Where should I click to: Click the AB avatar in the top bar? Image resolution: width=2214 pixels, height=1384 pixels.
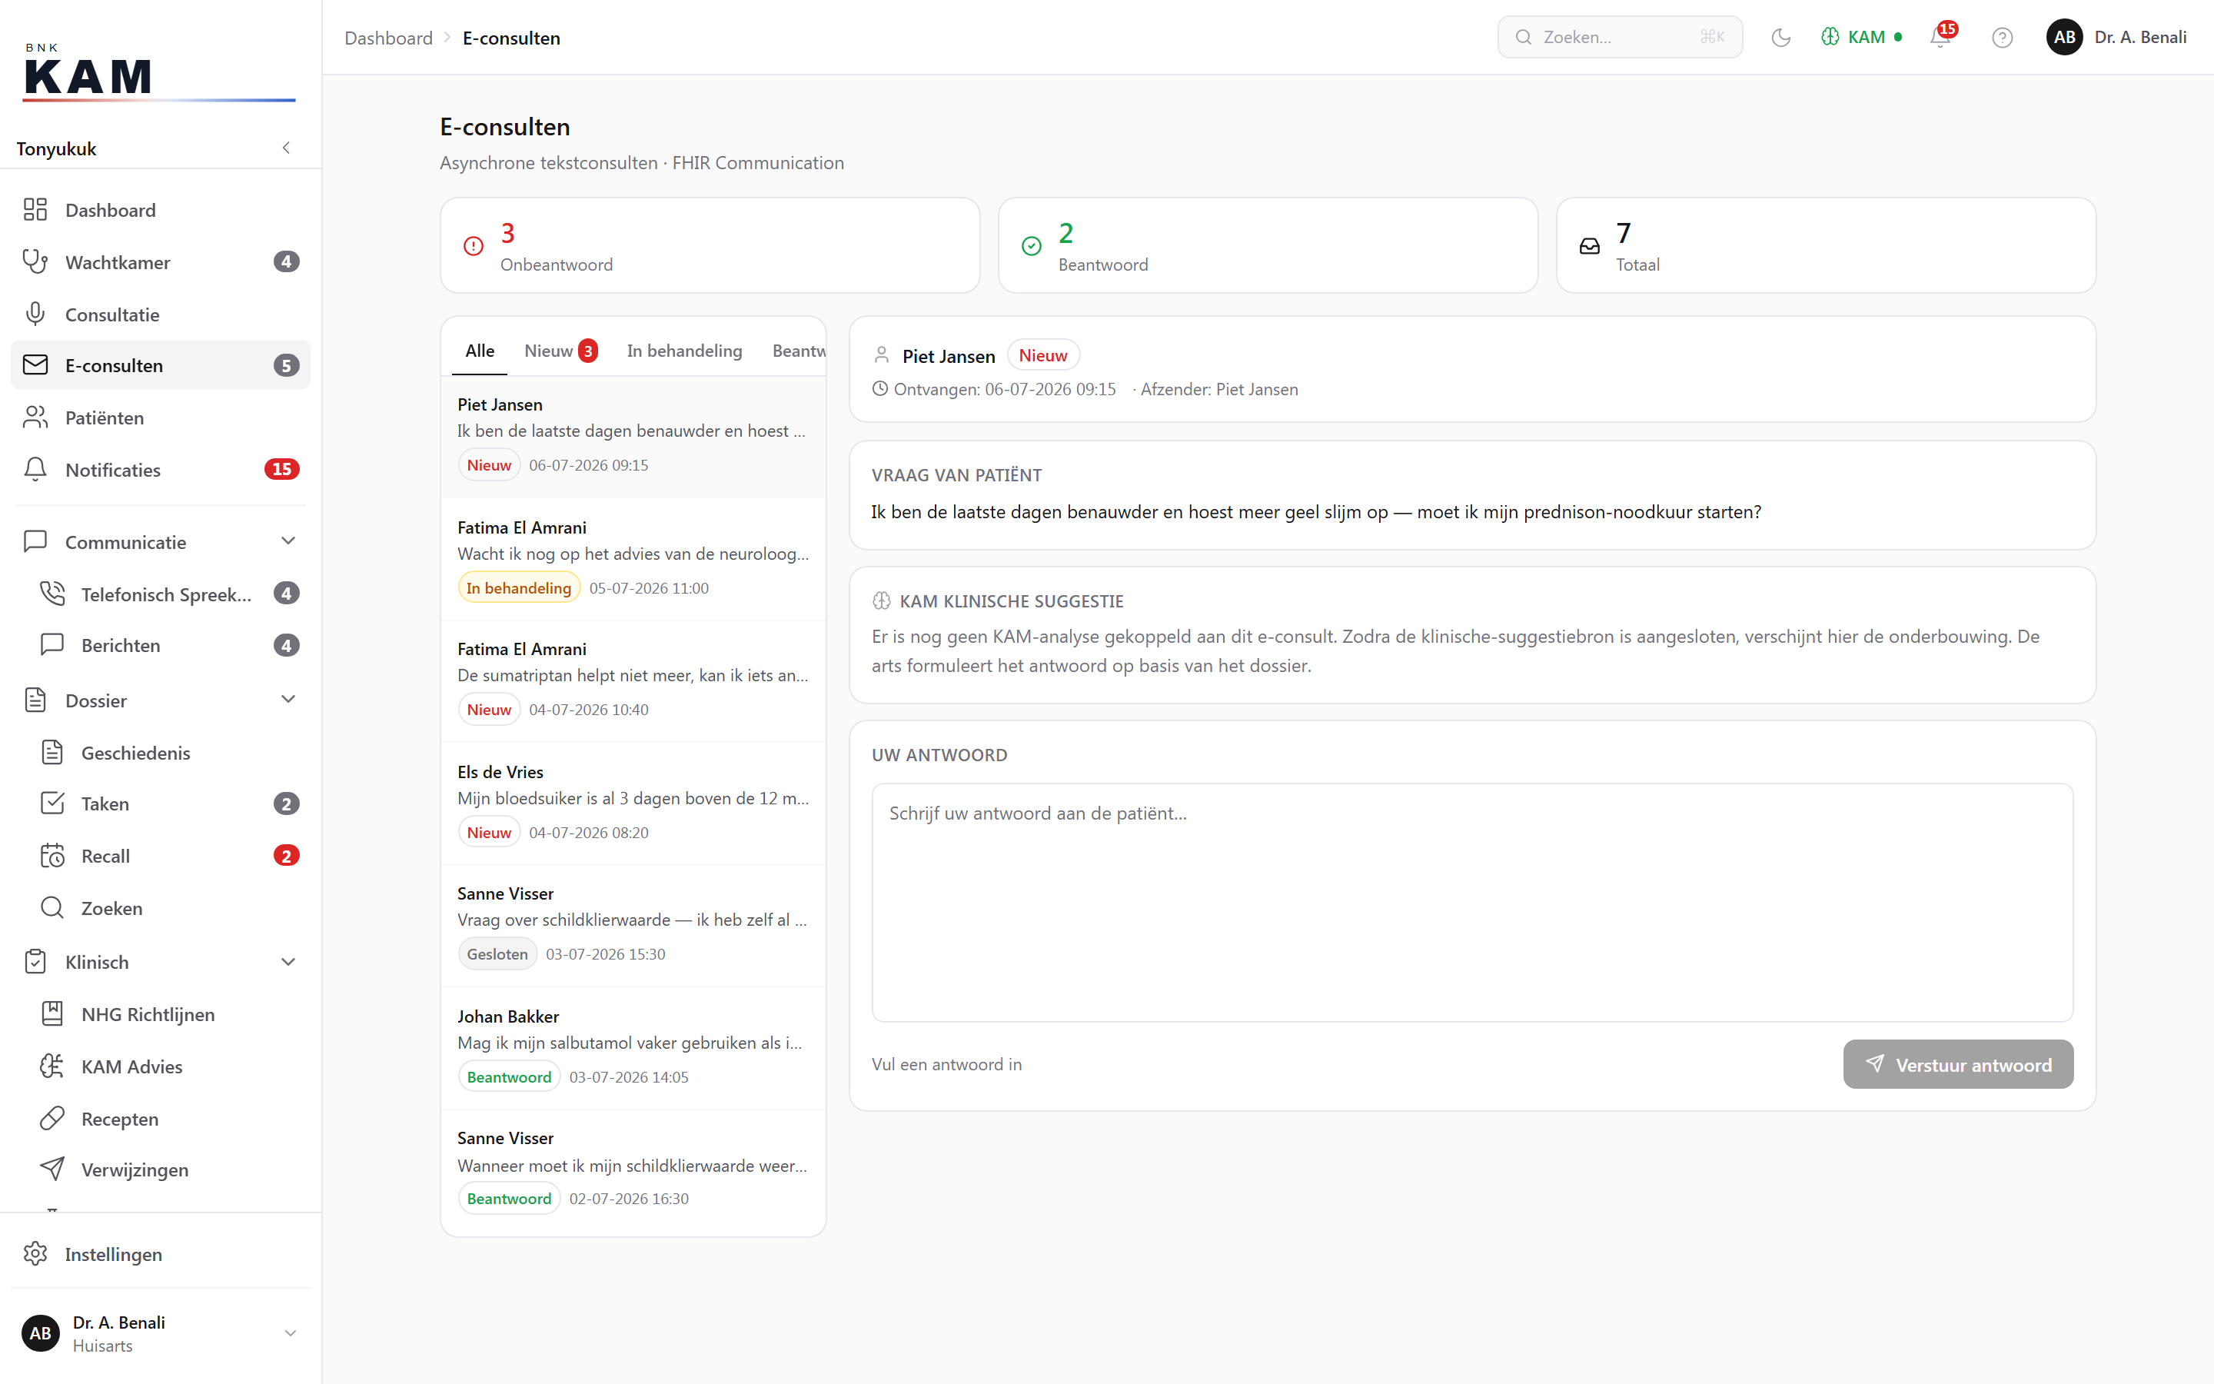2064,38
